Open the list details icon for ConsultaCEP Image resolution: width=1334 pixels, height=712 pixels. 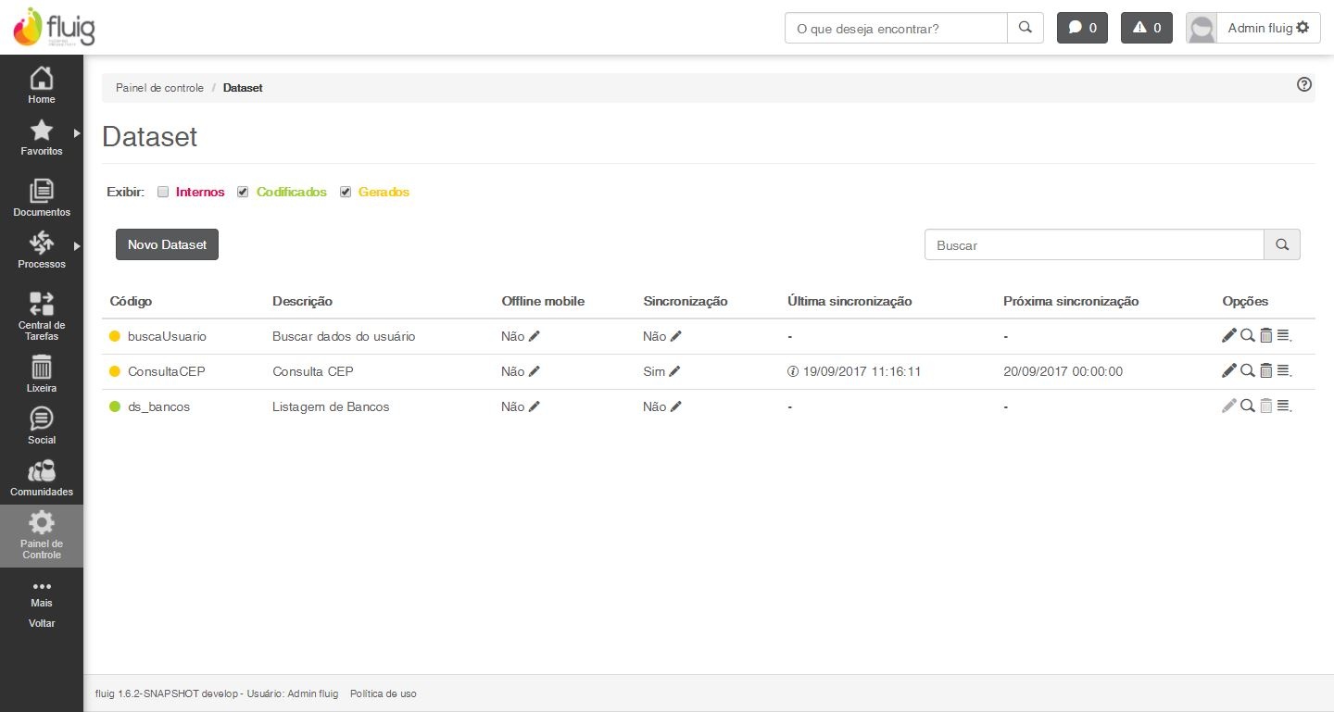(x=1284, y=371)
